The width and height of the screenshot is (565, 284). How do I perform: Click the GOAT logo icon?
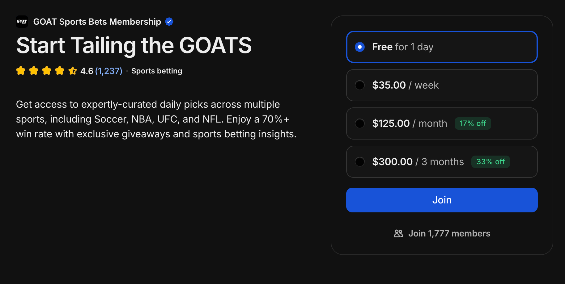click(22, 22)
